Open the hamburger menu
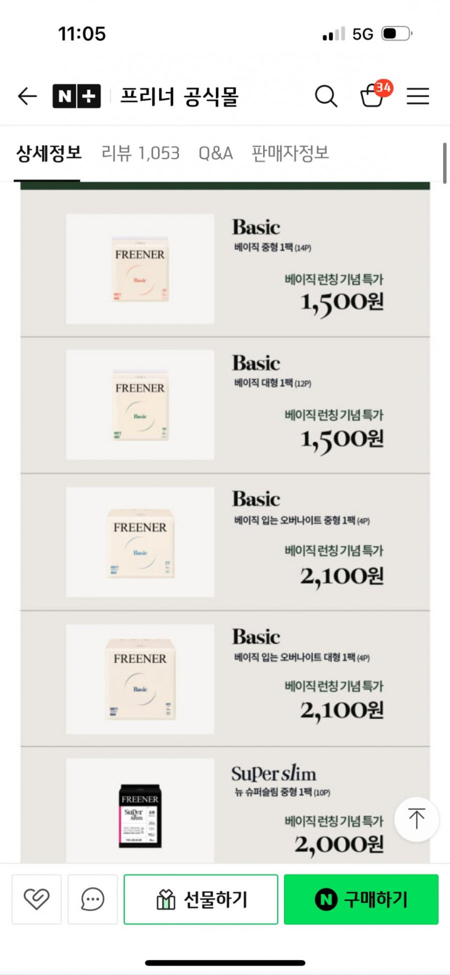The width and height of the screenshot is (450, 975). 418,96
